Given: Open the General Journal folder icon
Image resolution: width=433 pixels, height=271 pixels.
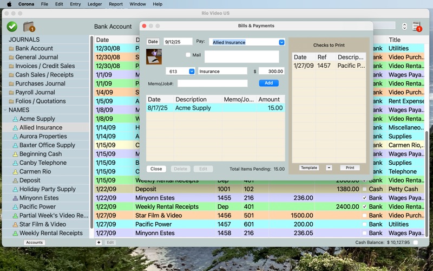Looking at the screenshot, I should click(x=11, y=57).
